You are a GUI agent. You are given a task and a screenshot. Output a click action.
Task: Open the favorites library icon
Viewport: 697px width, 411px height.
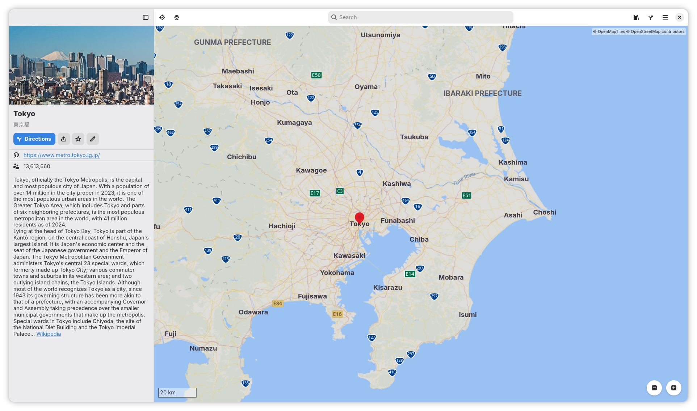point(636,17)
